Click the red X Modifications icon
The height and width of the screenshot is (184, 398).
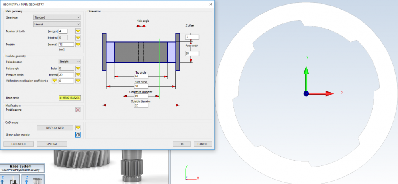[x=78, y=110]
